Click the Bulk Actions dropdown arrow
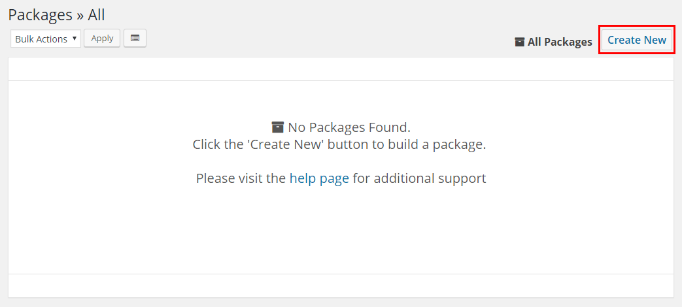This screenshot has width=682, height=307. (75, 39)
